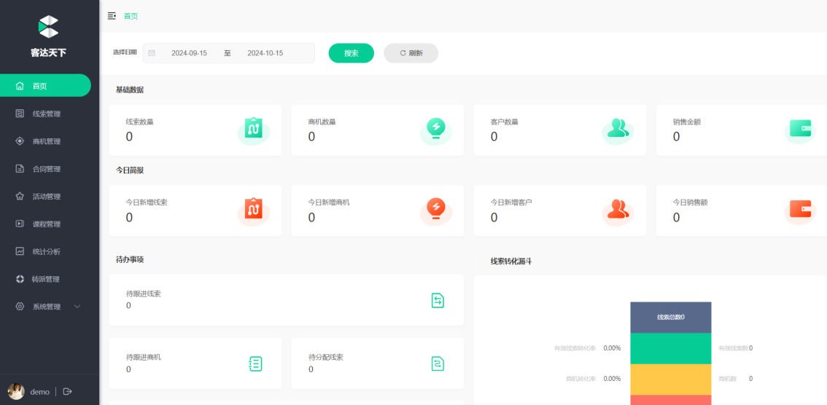Click the demo user avatar
Viewport: 827px width, 405px height.
click(16, 391)
